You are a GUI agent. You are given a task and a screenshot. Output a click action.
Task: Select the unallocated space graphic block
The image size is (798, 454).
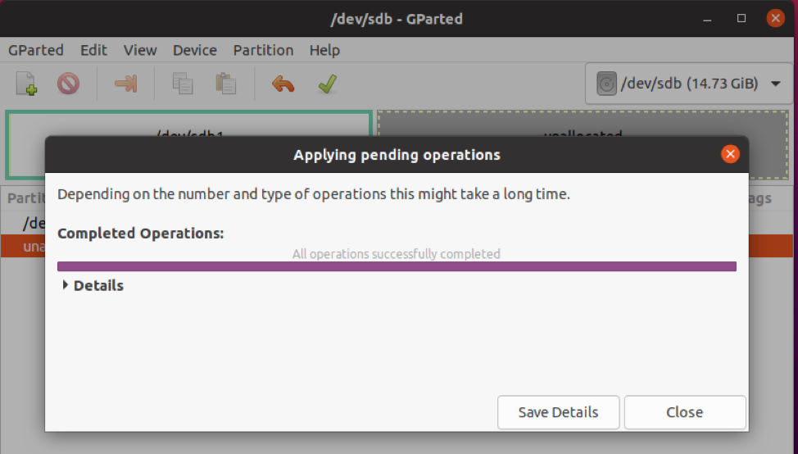(x=583, y=123)
